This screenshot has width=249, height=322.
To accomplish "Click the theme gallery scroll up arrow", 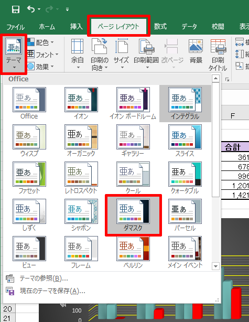I will click(x=215, y=78).
